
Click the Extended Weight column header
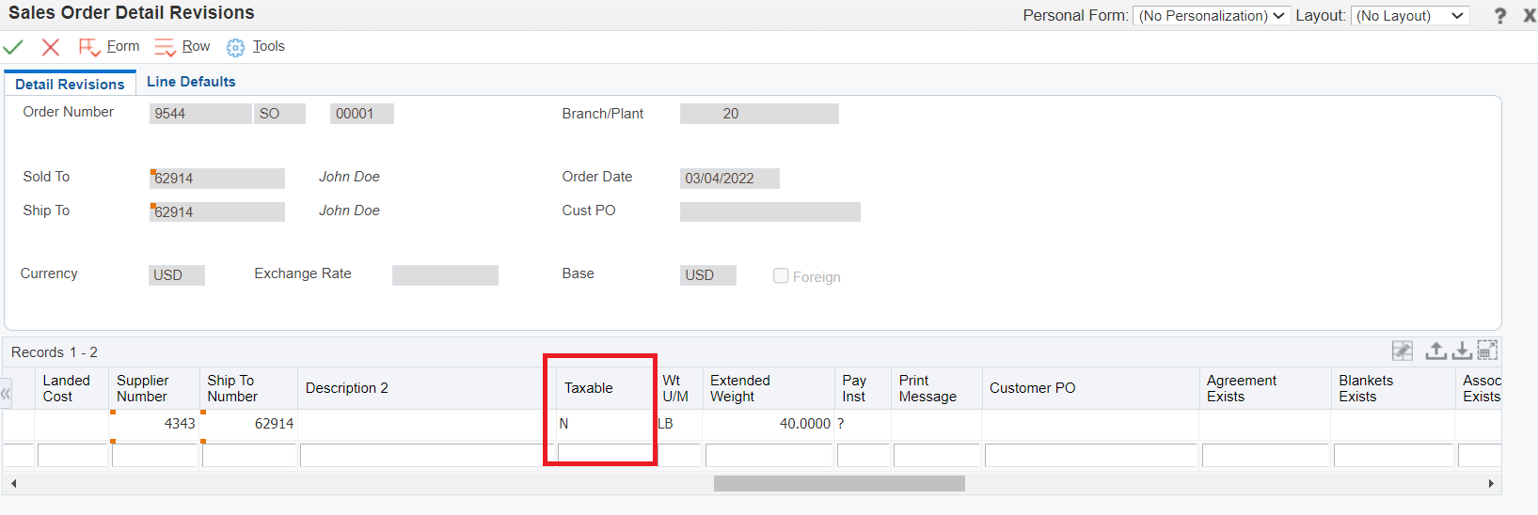pyautogui.click(x=769, y=388)
